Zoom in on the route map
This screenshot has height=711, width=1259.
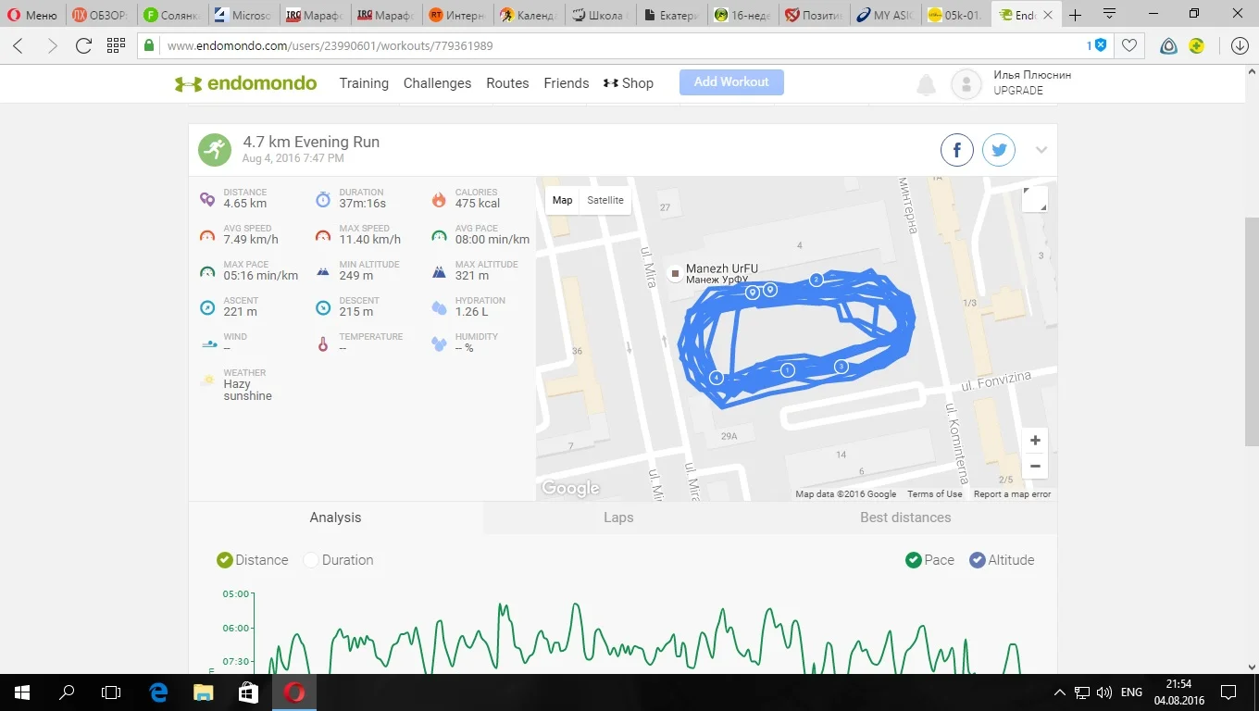pyautogui.click(x=1035, y=441)
